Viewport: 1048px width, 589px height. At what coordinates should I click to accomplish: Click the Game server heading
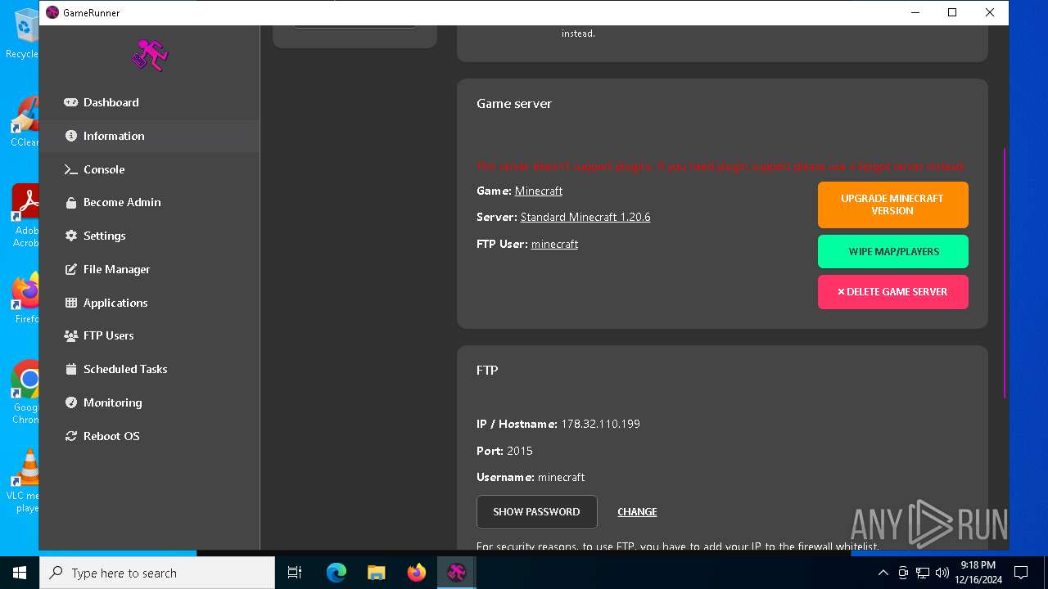[x=514, y=104]
